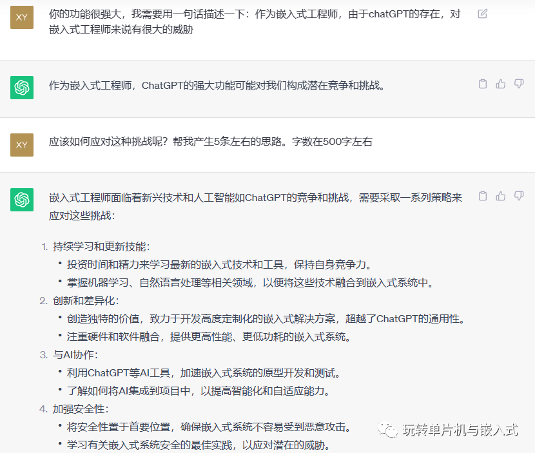Click the text 你的功能很强大 in the first message
The width and height of the screenshot is (535, 453).
pyautogui.click(x=85, y=14)
